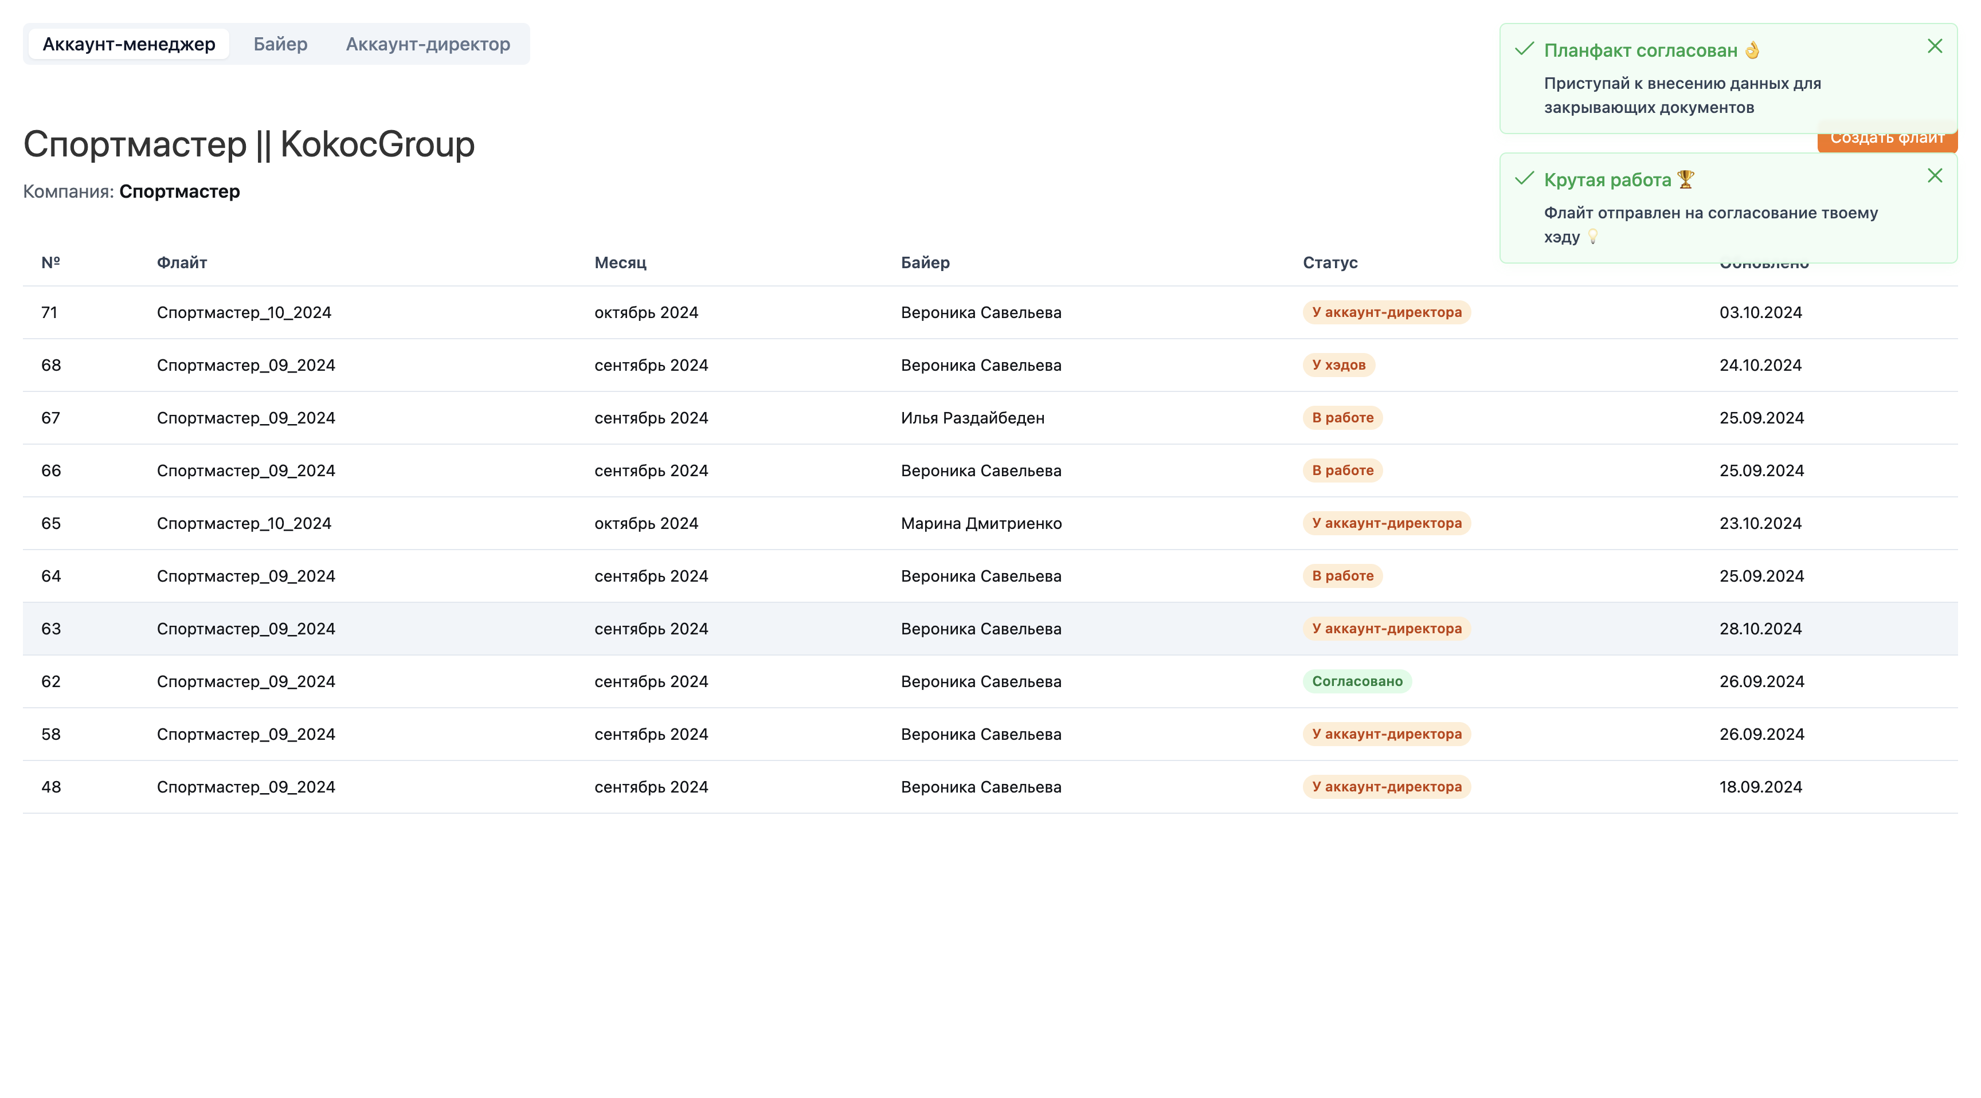Screen dimensions: 1981x1098
Task: Click date 18.09.2024
Action: coord(1760,787)
